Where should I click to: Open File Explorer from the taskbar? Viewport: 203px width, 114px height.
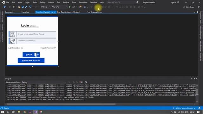pos(19,112)
